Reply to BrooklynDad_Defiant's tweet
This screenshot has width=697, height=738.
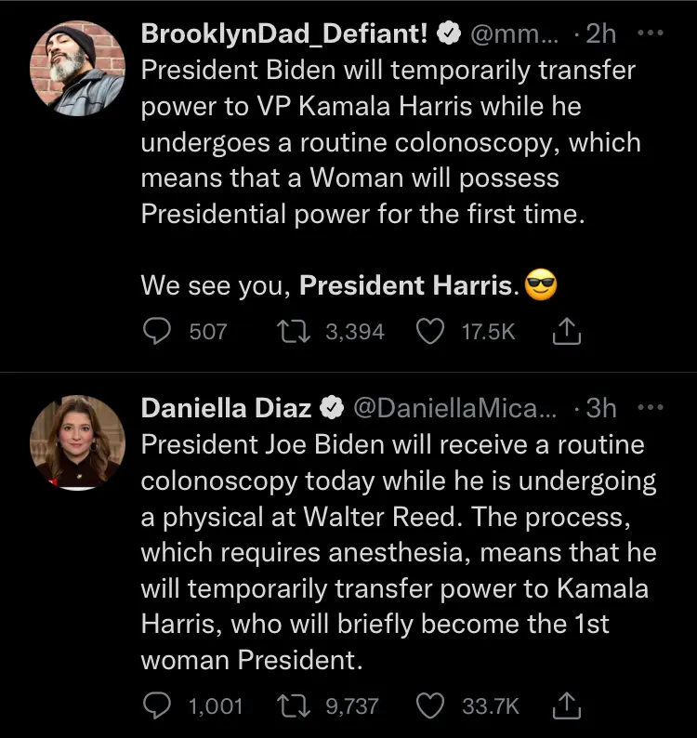pos(158,332)
